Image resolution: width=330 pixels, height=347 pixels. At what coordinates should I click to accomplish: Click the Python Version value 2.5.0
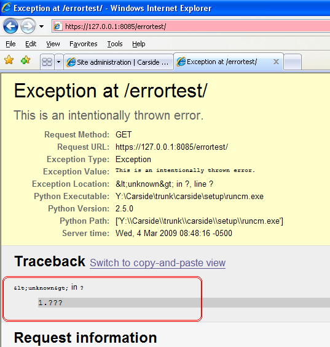tap(124, 209)
